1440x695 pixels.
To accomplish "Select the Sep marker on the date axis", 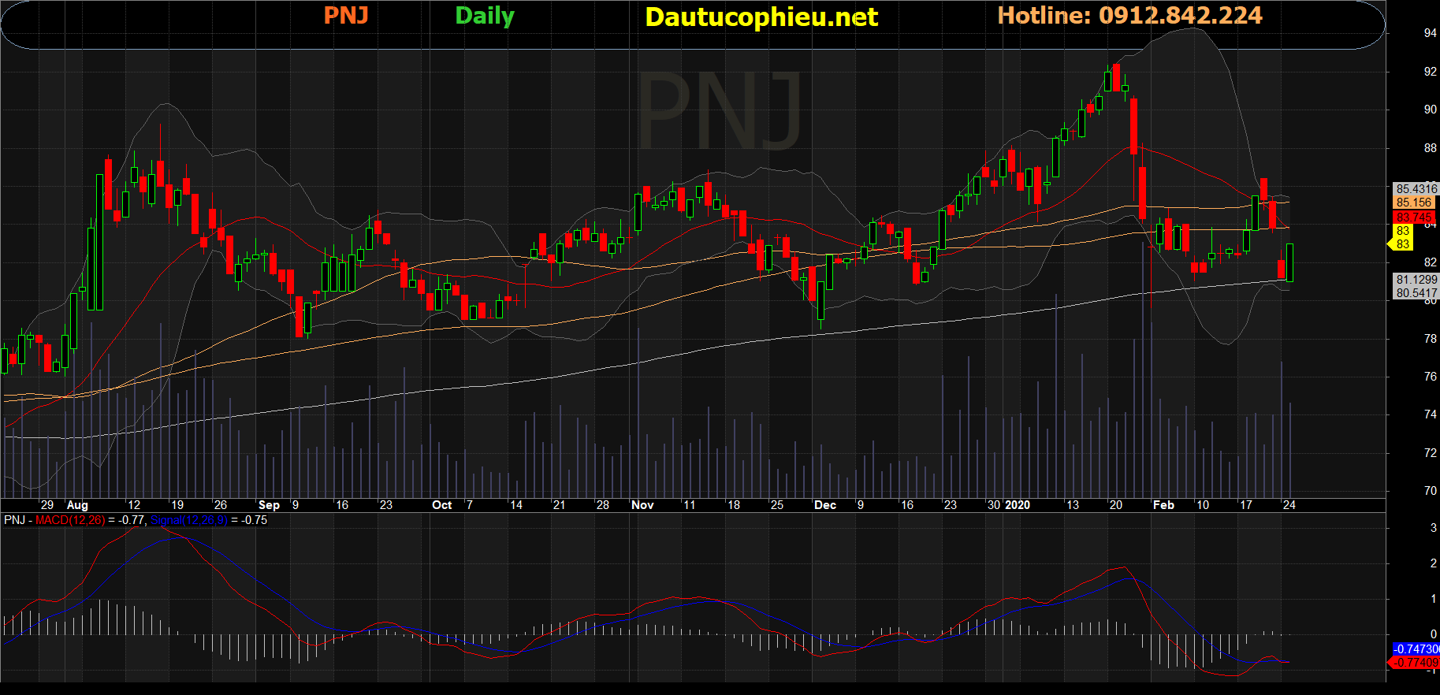I will (x=269, y=505).
